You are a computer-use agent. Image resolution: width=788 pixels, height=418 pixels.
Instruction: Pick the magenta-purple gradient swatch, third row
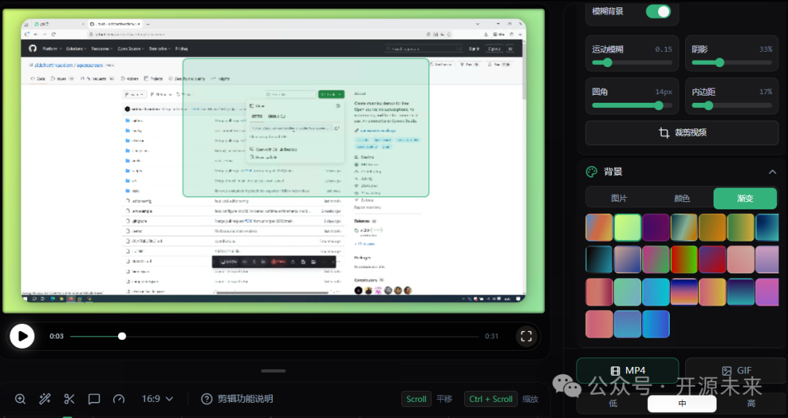click(x=768, y=291)
